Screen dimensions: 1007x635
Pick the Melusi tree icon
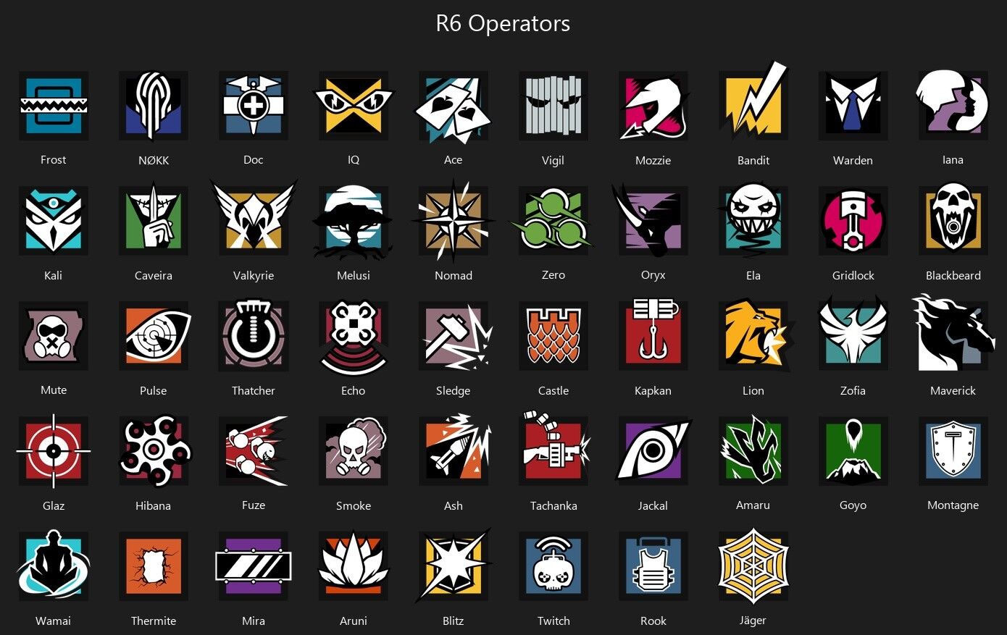tap(354, 221)
